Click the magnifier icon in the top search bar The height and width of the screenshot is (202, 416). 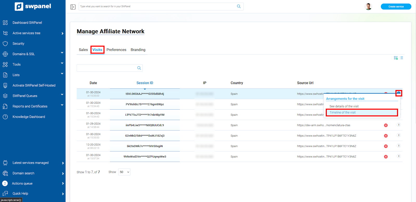tap(239, 6)
